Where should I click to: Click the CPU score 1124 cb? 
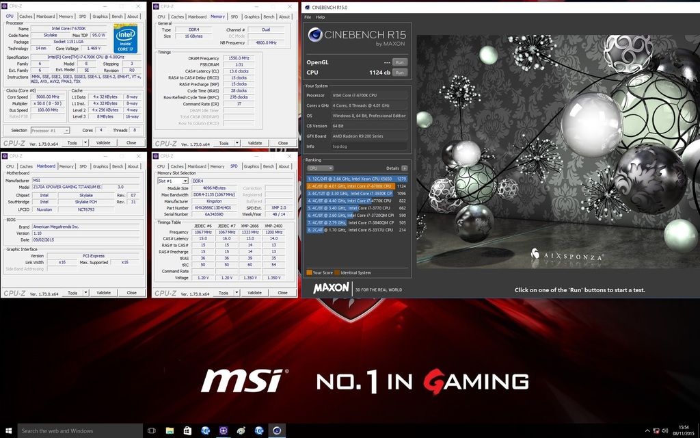coord(379,73)
